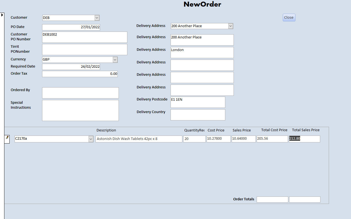Click the Delivery Postcode field E1 1EN
The height and width of the screenshot is (219, 351).
click(198, 102)
